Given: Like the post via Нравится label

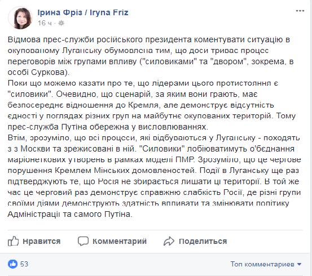Looking at the screenshot, I should [x=41, y=241].
